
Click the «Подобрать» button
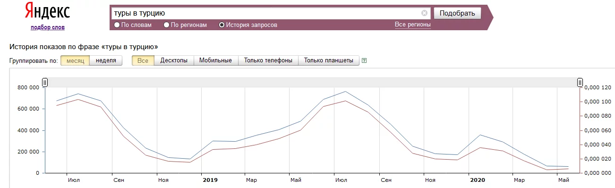tap(457, 13)
